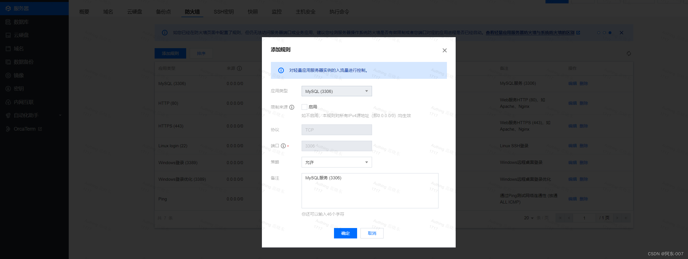Click 编辑 for the Linux SSH登录 rule
Screen dimensions: 688x259
click(573, 146)
